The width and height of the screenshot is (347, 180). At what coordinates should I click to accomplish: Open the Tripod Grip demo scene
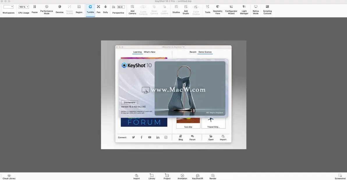pos(213,123)
